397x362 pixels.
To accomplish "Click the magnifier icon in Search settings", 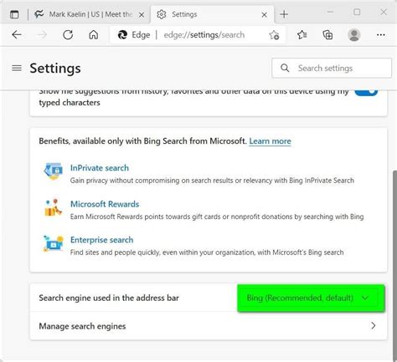I will coord(285,68).
